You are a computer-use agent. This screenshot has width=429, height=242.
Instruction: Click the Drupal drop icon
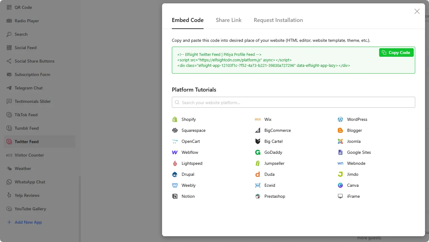pos(175,174)
